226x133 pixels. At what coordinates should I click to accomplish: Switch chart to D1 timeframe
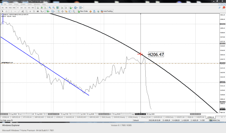(x=25, y=8)
